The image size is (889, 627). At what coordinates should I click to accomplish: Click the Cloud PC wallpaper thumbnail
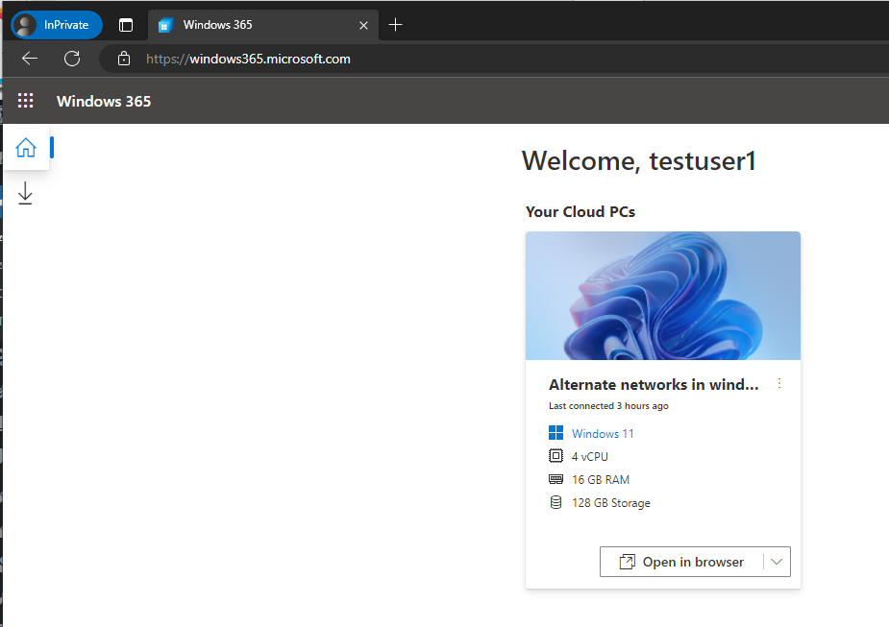coord(663,296)
